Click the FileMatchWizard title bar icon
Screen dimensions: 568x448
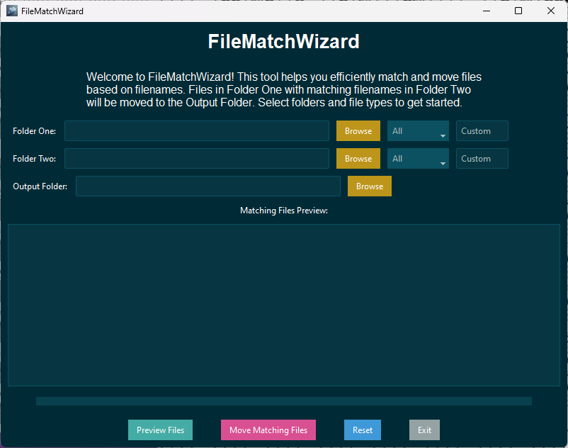click(x=10, y=11)
